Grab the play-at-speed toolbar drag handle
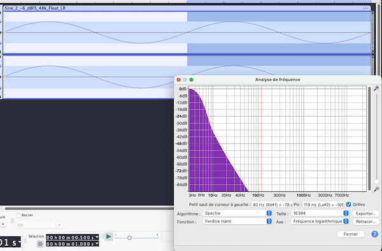This screenshot has width=382, height=251. (103, 236)
